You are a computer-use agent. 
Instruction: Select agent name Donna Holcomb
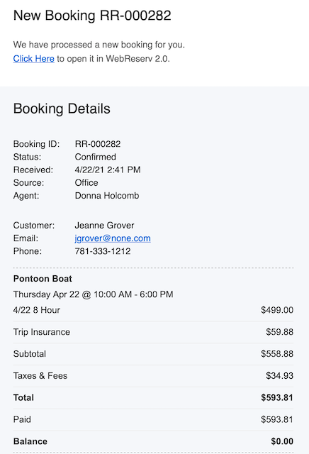[x=107, y=196]
